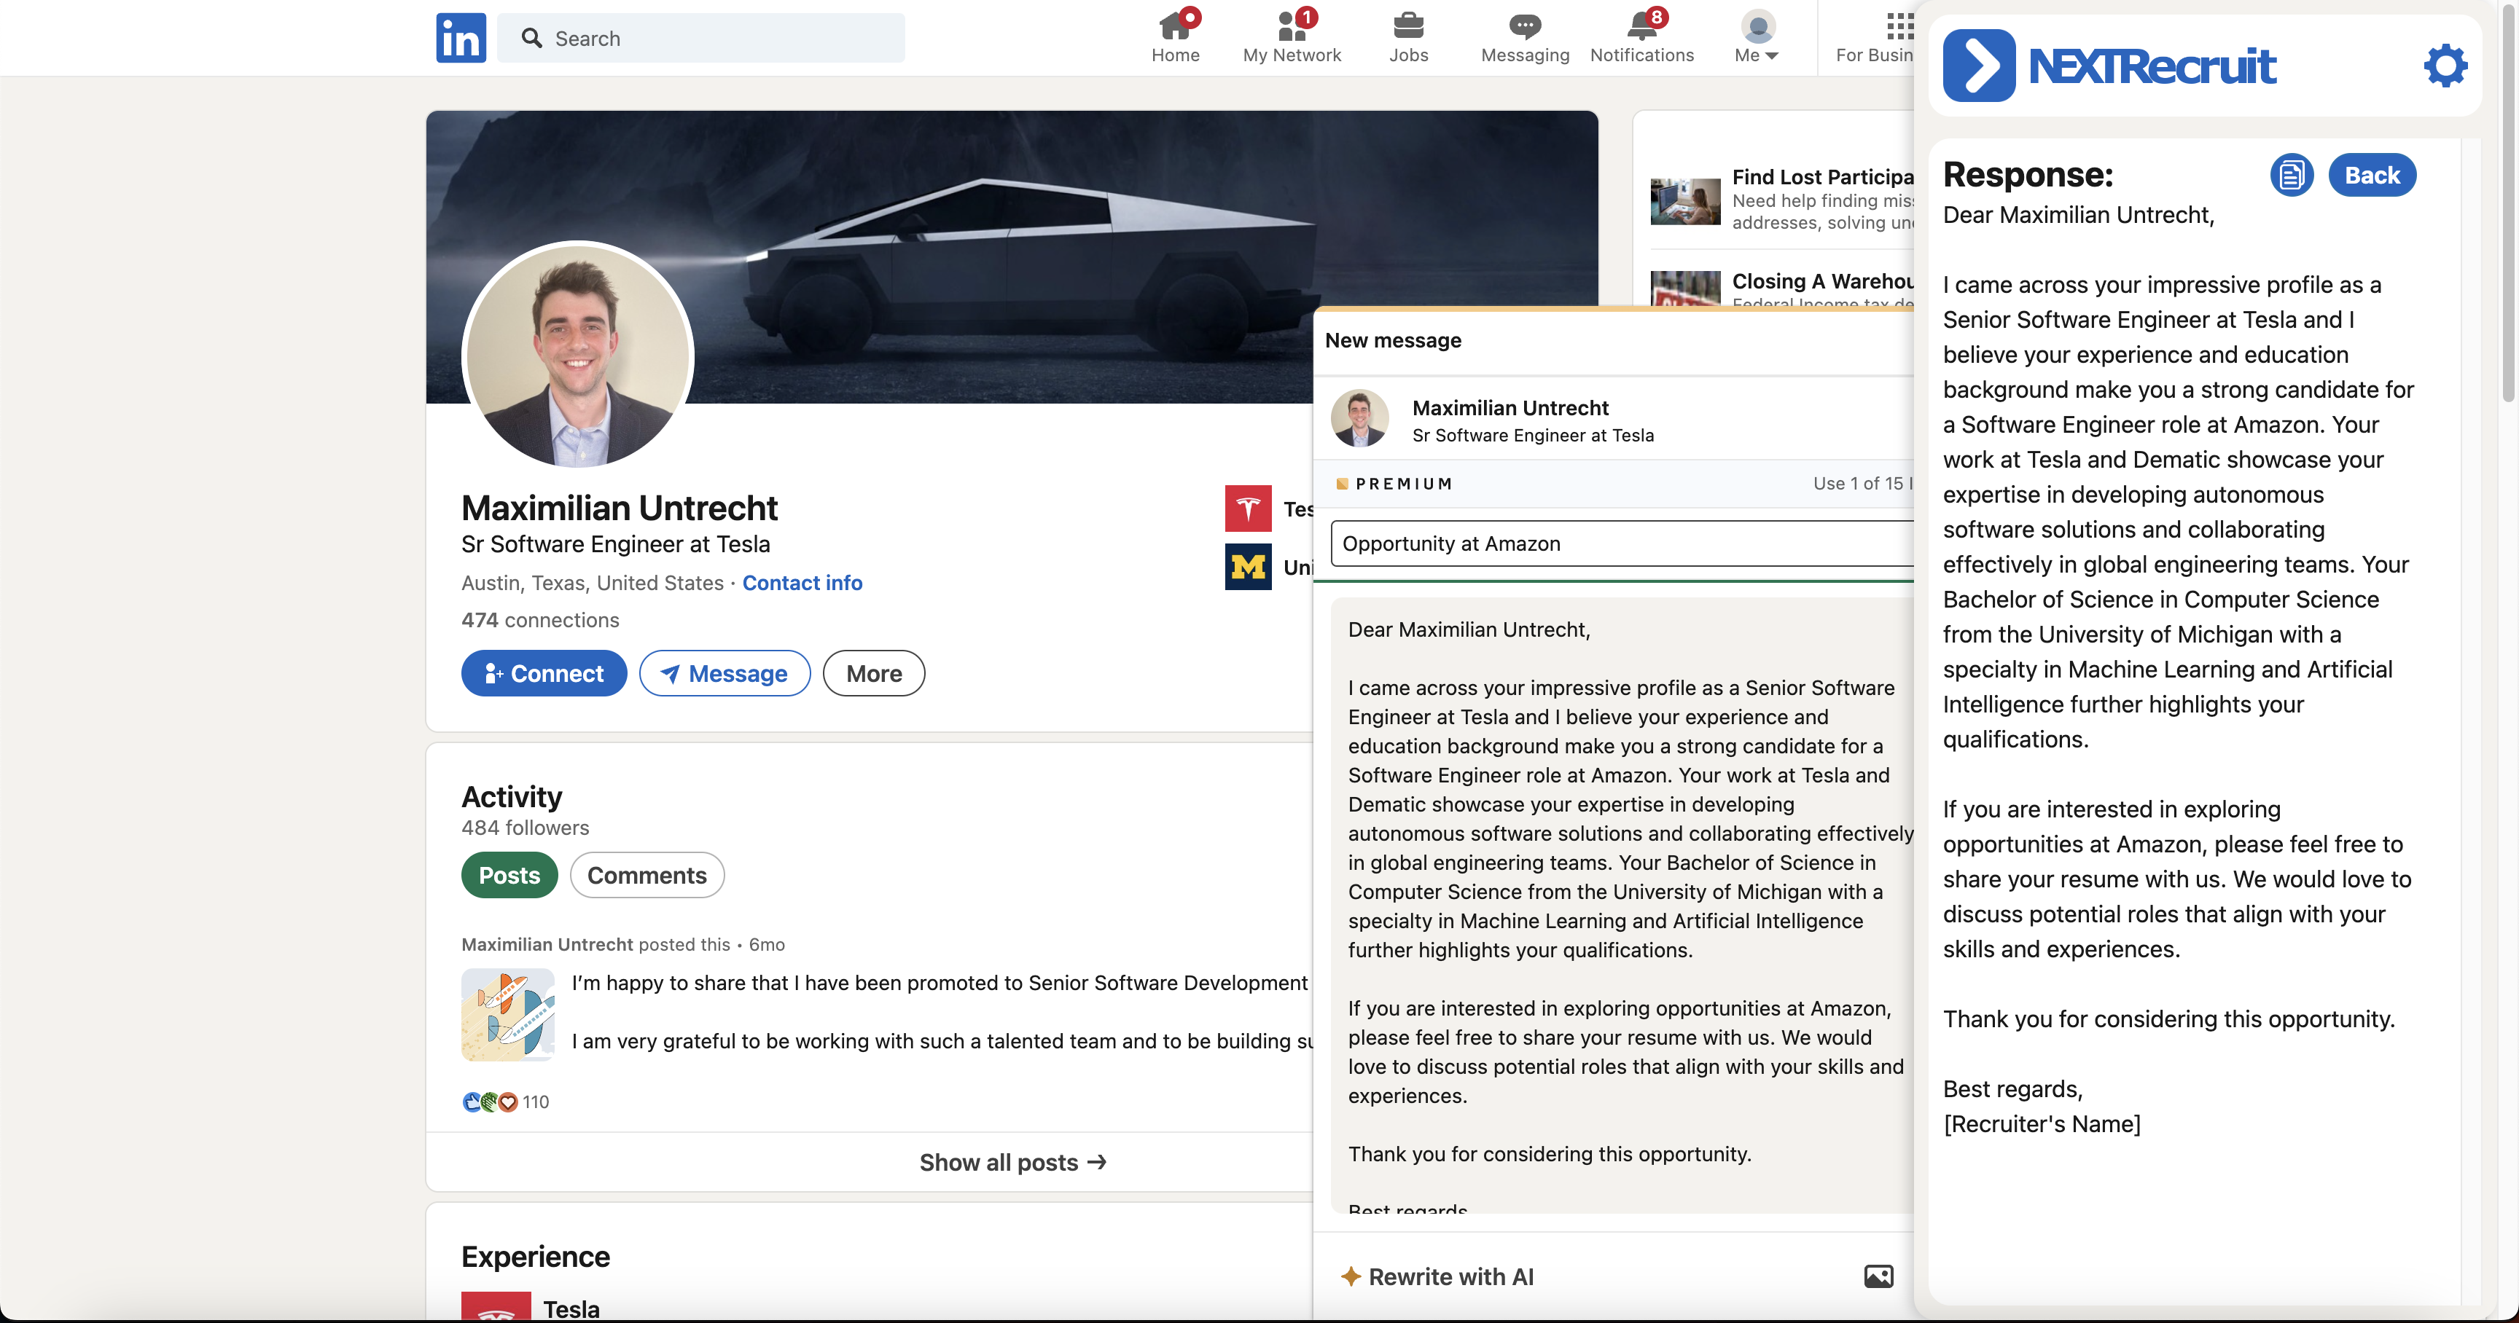Viewport: 2519px width, 1323px height.
Task: Click Rewrite with AI button
Action: pyautogui.click(x=1437, y=1276)
